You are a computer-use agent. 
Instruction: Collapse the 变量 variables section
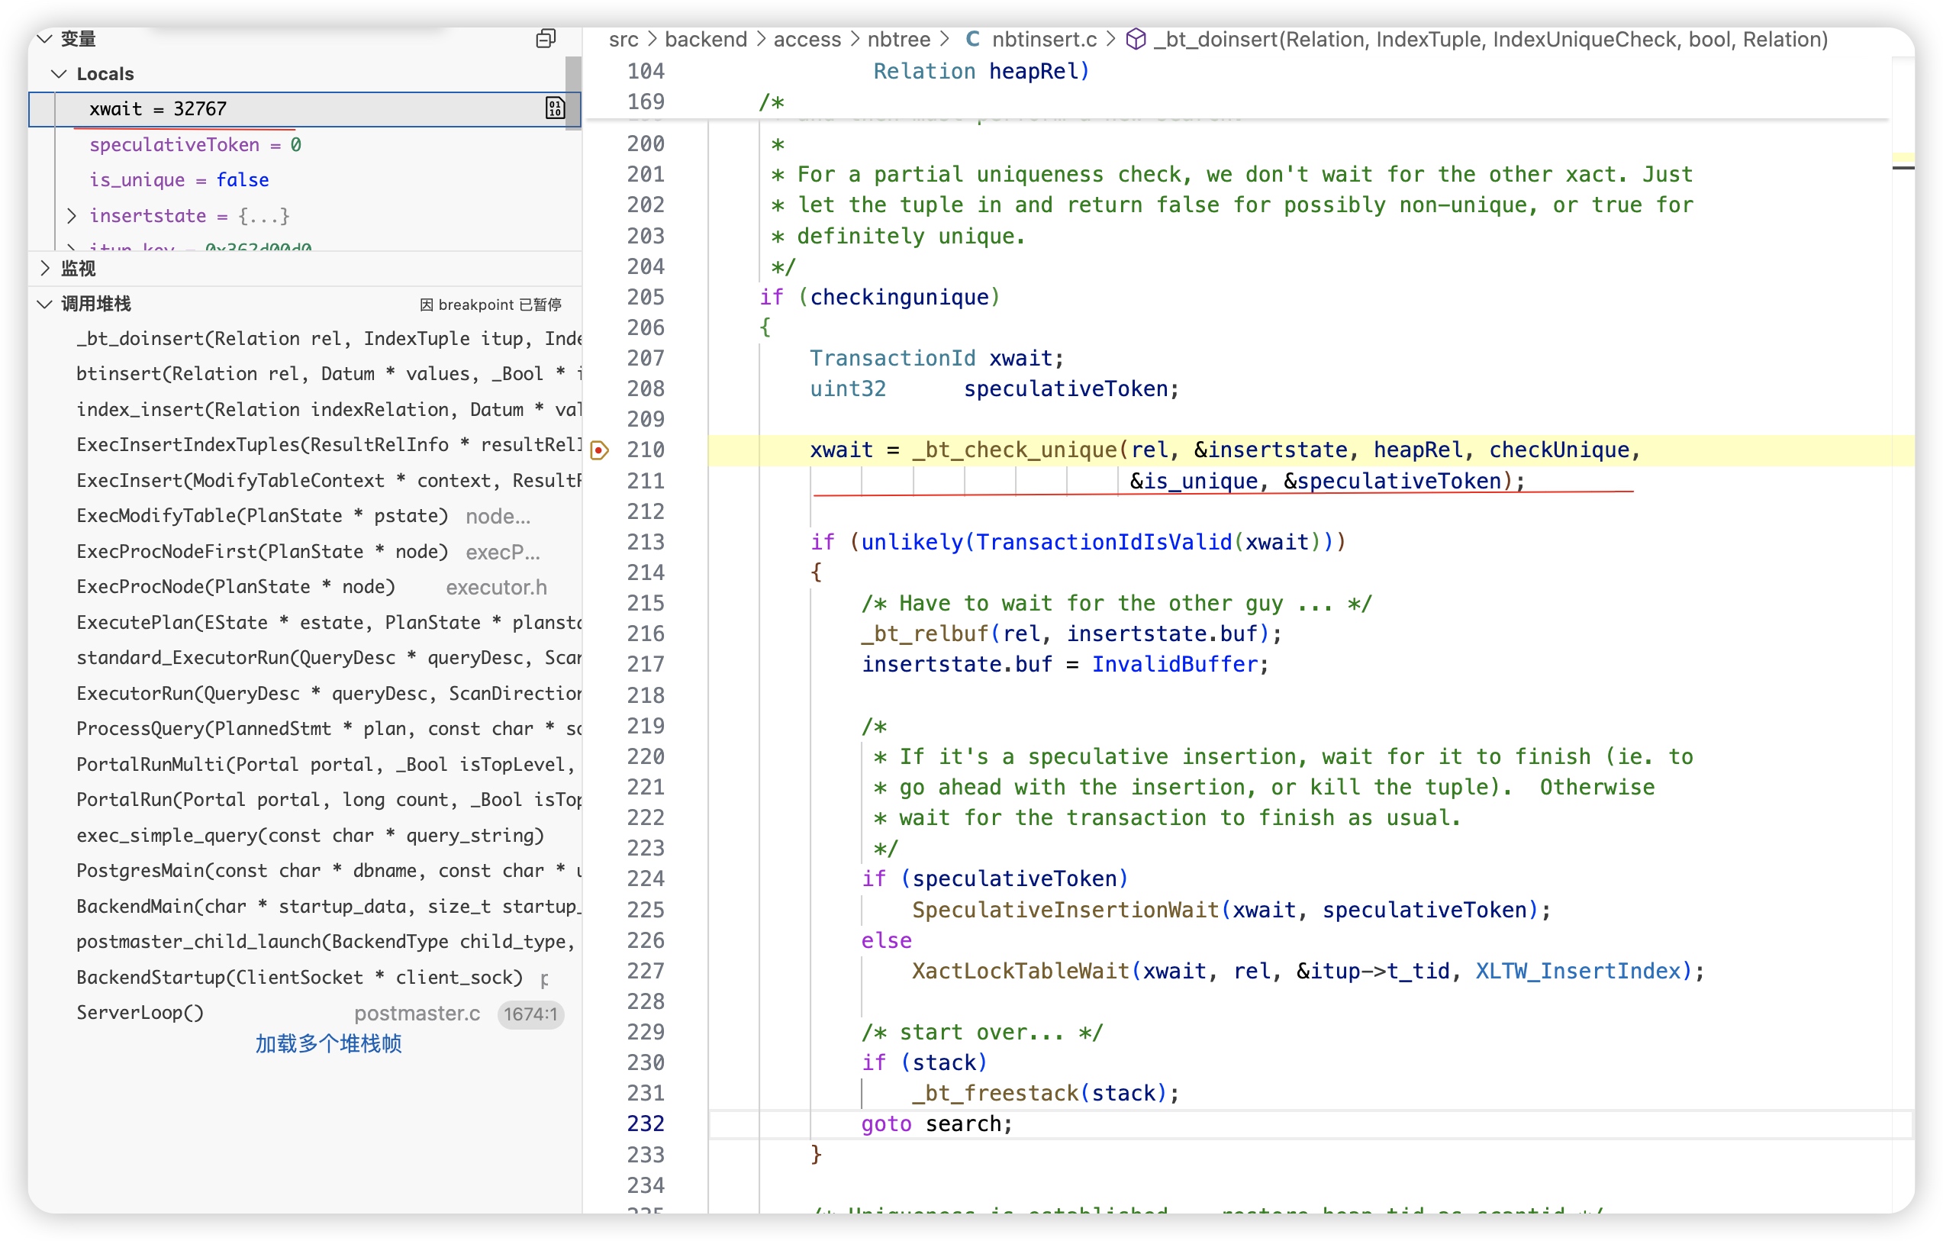[45, 38]
